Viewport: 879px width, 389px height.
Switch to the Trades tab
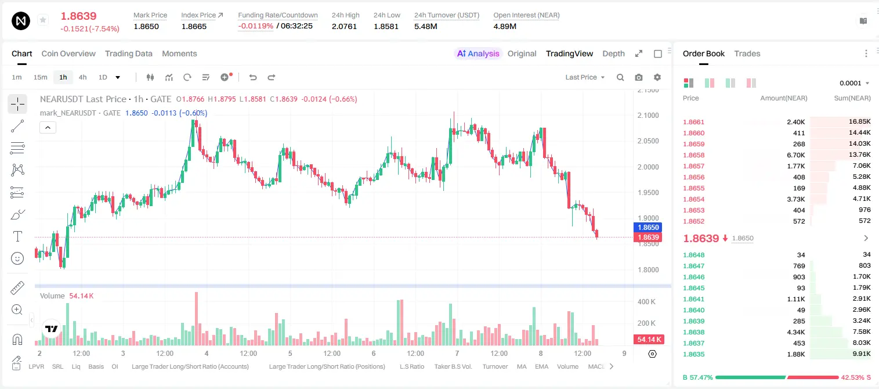[x=747, y=53]
